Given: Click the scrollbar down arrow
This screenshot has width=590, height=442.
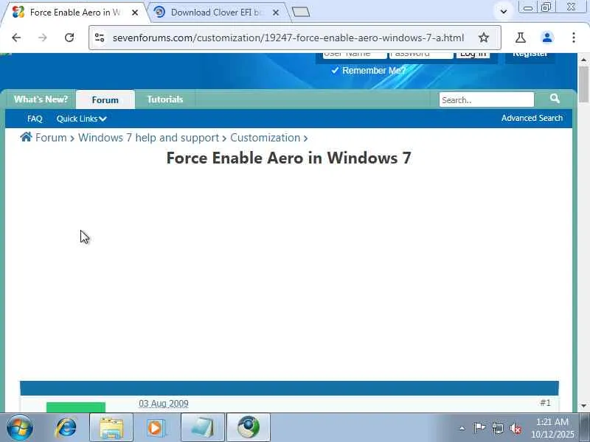Looking at the screenshot, I should [x=583, y=406].
